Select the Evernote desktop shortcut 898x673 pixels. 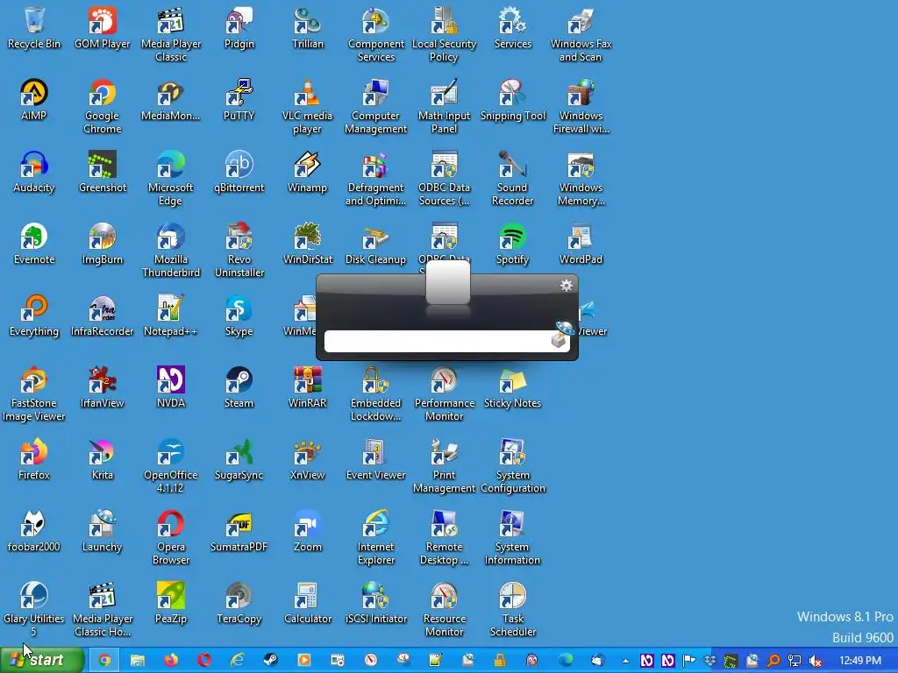(34, 244)
